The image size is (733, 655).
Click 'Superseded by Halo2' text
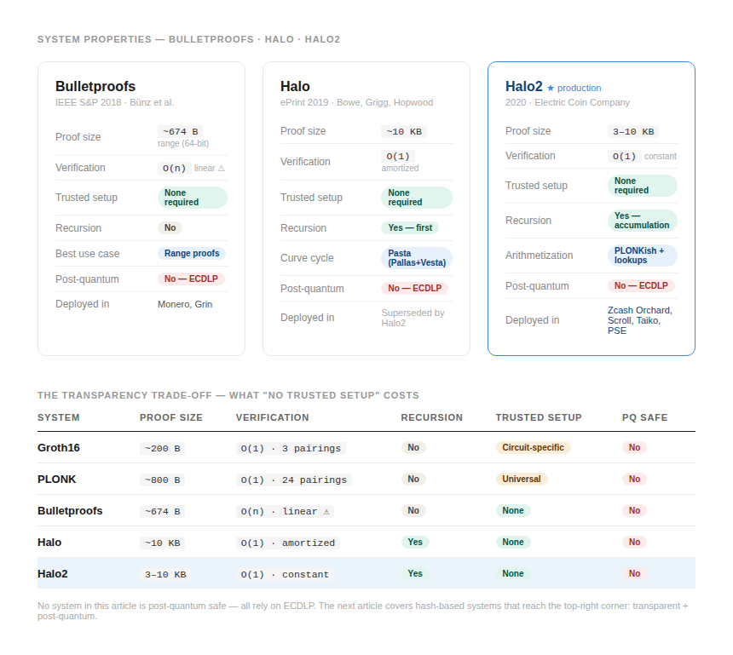[x=413, y=318]
